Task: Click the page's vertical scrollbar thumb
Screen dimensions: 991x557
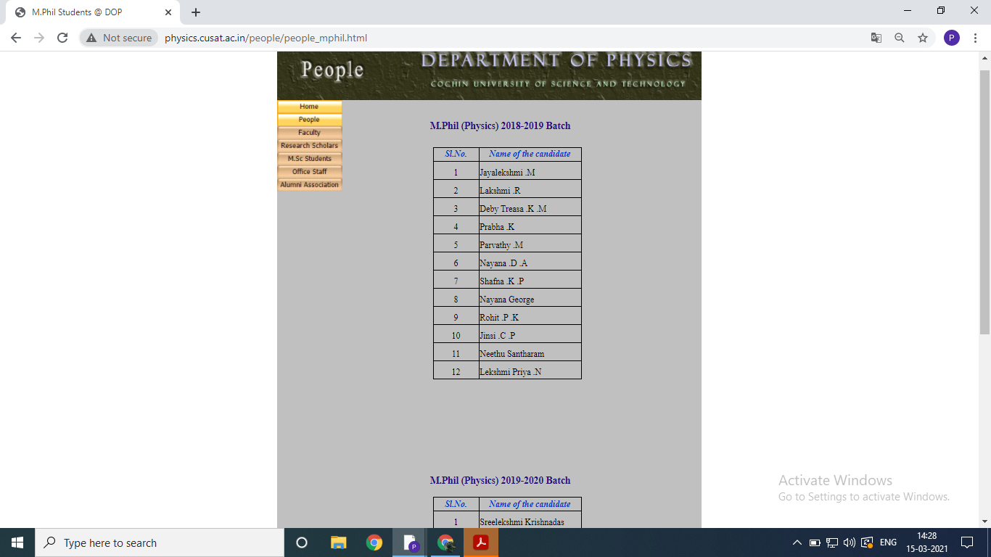Action: click(x=984, y=202)
